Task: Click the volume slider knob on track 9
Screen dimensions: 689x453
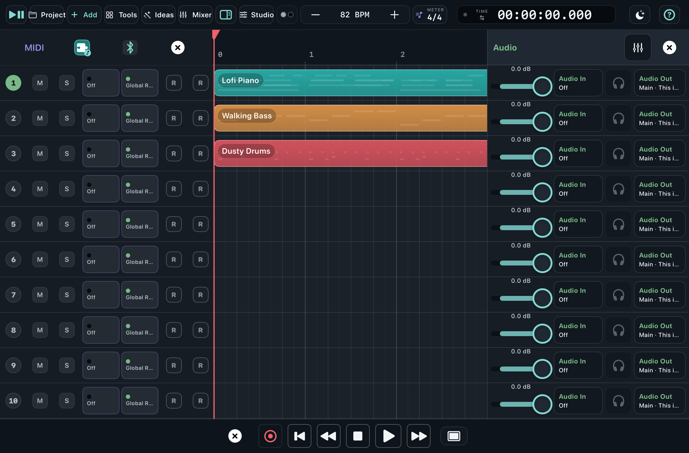Action: tap(542, 369)
